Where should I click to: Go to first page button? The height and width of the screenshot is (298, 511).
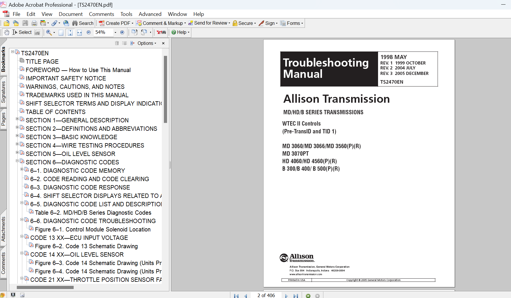[x=236, y=296]
